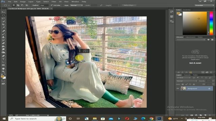Select the Healing Brush tool
Image resolution: width=216 pixels, height=121 pixels.
click(x=3, y=31)
